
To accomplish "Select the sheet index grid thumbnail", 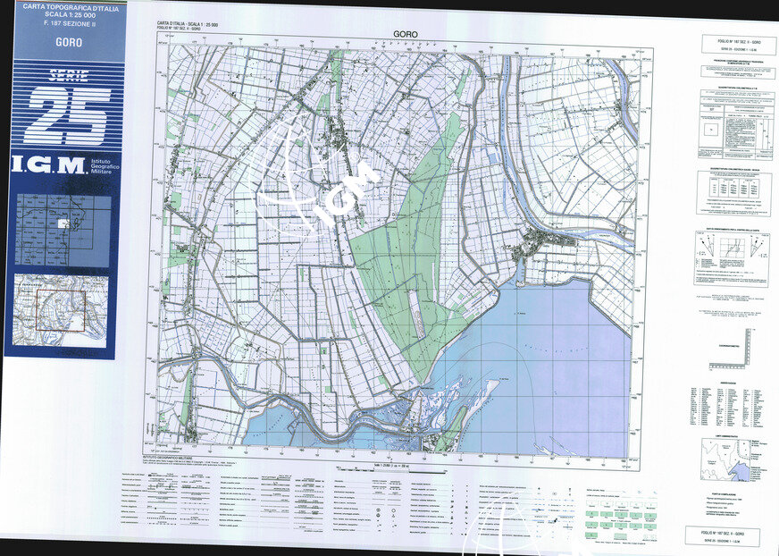I will 62,232.
